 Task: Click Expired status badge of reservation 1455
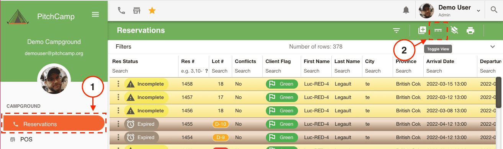[141, 124]
